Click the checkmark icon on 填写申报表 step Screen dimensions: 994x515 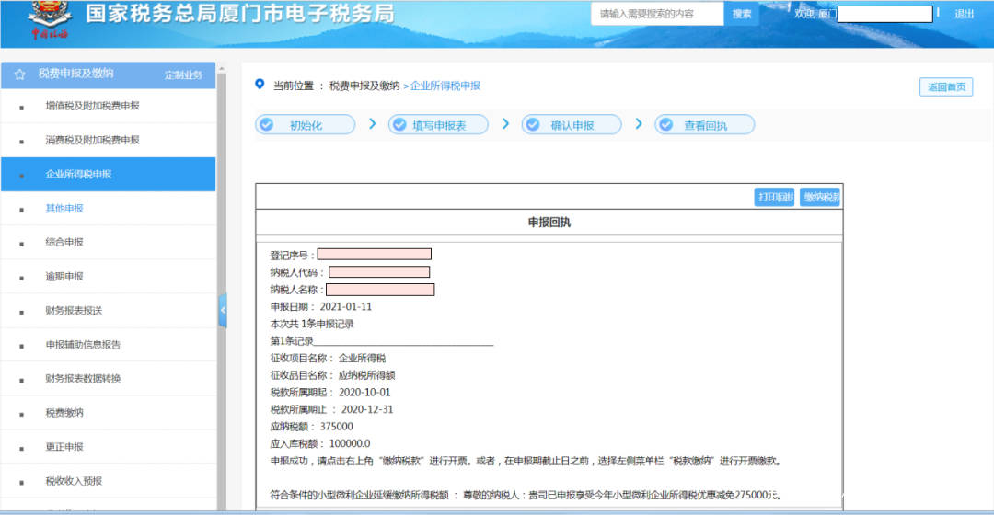pyautogui.click(x=400, y=125)
